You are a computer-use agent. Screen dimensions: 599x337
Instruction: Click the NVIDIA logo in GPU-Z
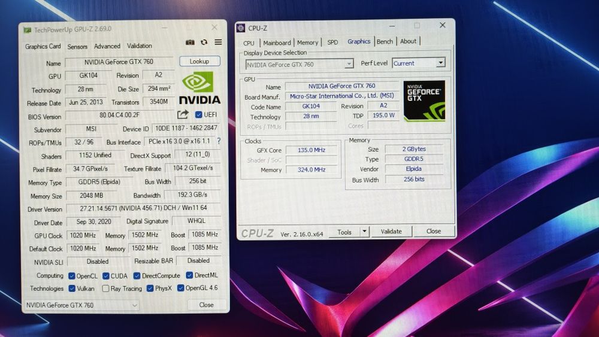(x=199, y=89)
